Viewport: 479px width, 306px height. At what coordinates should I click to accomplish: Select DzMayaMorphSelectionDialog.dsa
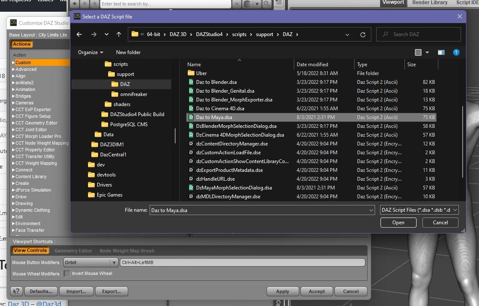click(311, 188)
